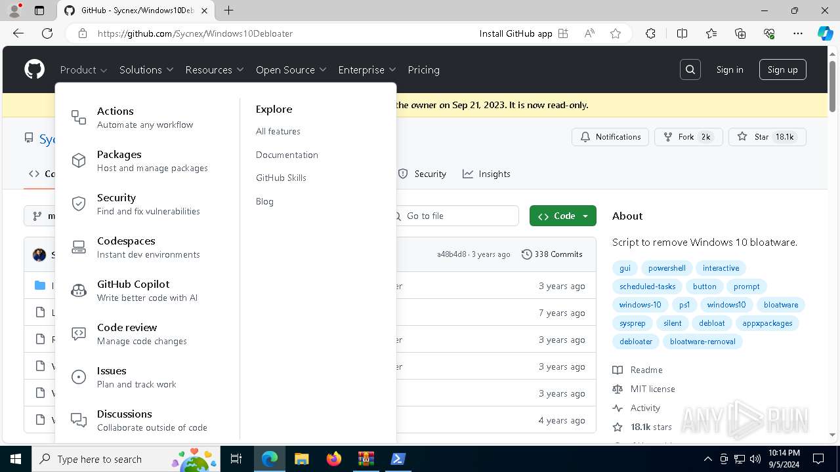
Task: Open PowerShell from the taskbar
Action: click(x=398, y=459)
